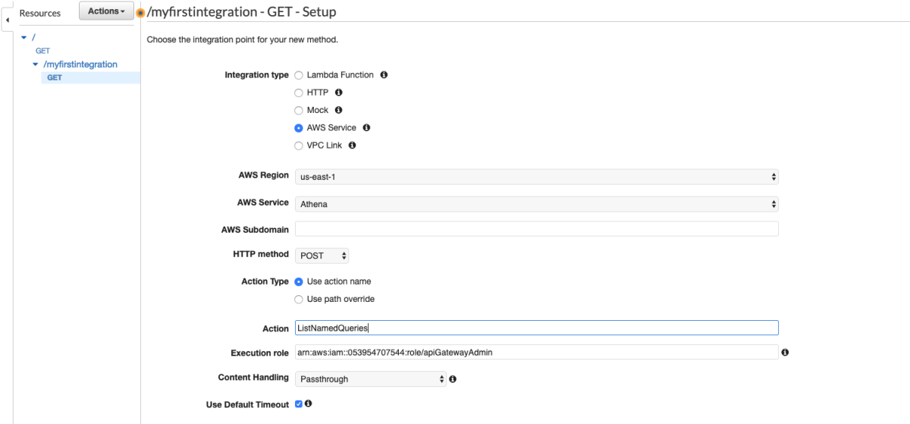Click the AWS Subdomain input field
Image resolution: width=910 pixels, height=424 pixels.
click(537, 229)
